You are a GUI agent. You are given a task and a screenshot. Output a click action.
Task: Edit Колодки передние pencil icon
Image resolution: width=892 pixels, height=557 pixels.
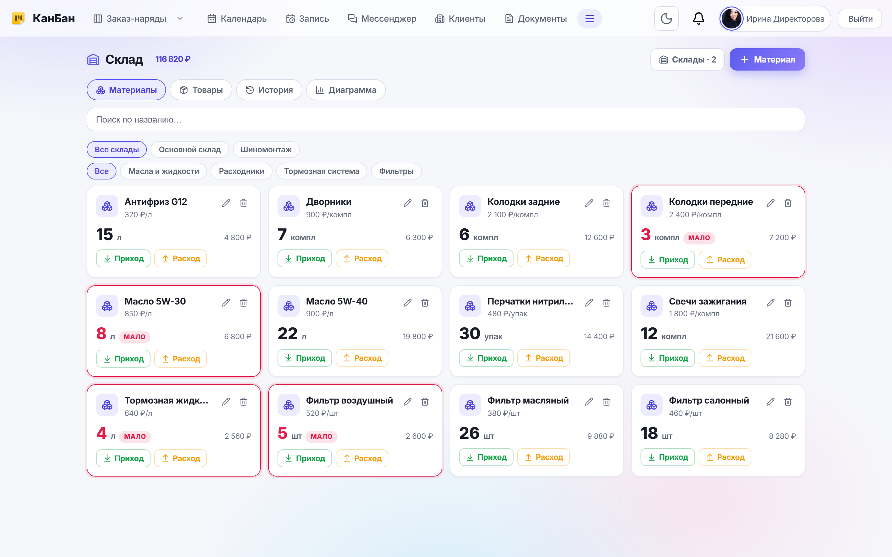[770, 203]
